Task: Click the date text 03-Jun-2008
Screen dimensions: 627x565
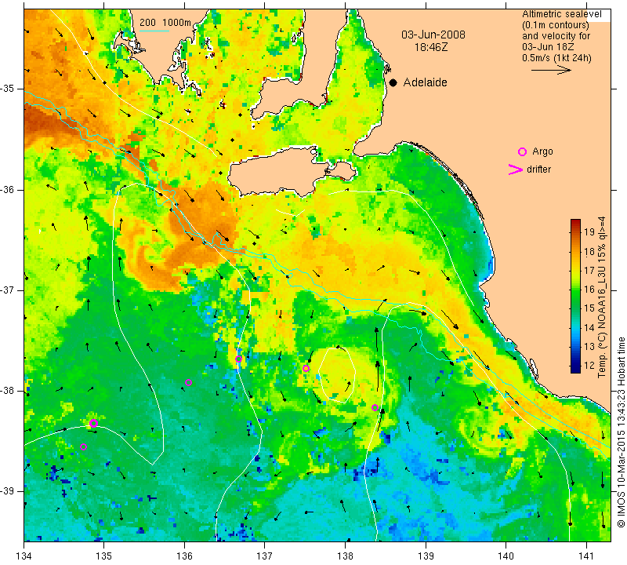Action: (433, 35)
